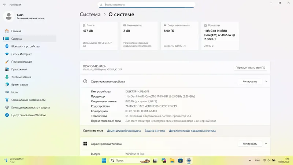This screenshot has width=293, height=165.
Task: Open Сеть и Интернет wifi icon
Action: tap(7, 54)
